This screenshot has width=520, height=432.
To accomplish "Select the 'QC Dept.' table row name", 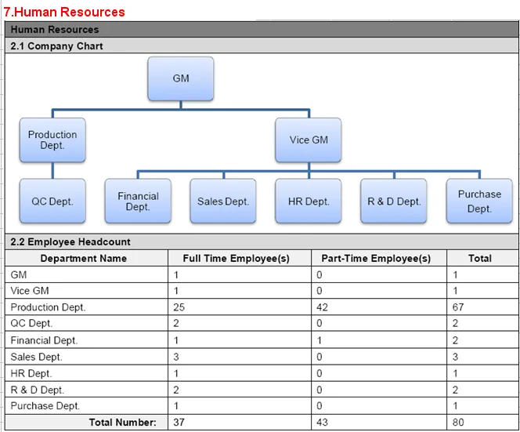I will 87,323.
